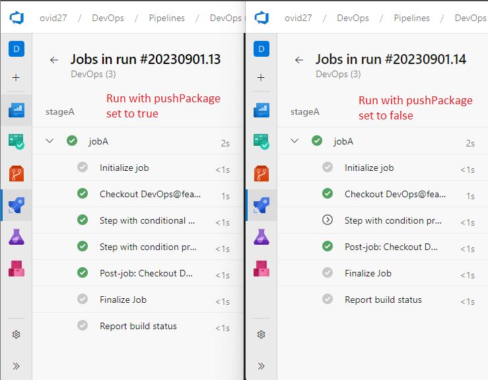Open skipped 'Step with condition pr...' in right run

coord(383,220)
